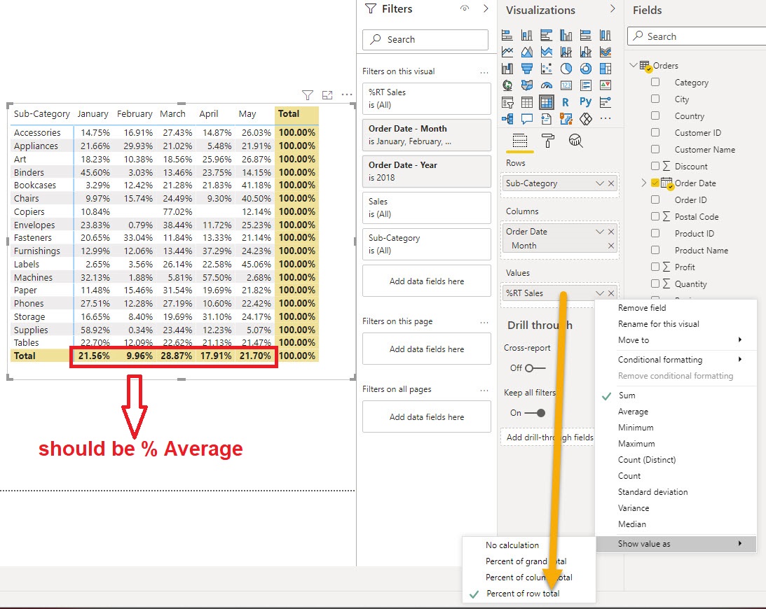
Task: Choose the Line chart visualization
Action: 507,52
